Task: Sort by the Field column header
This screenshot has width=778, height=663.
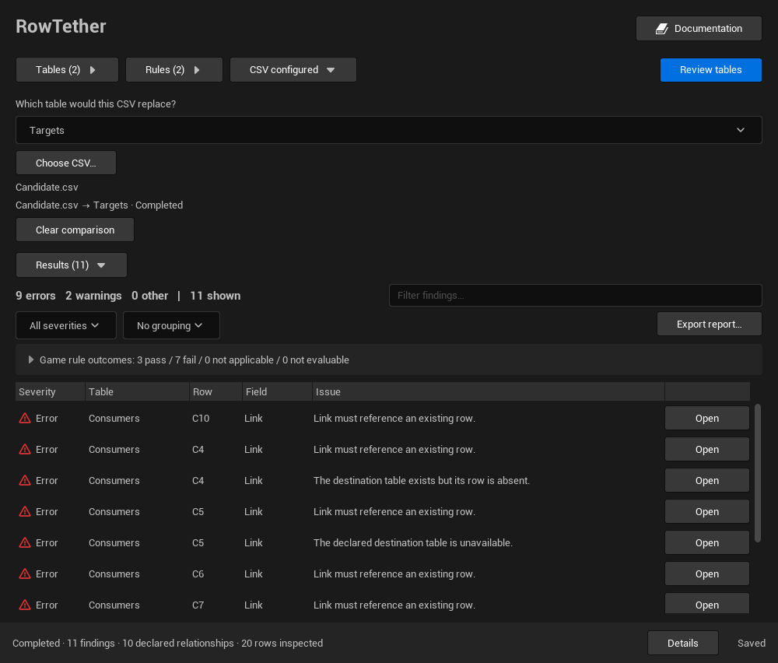Action: pyautogui.click(x=278, y=391)
